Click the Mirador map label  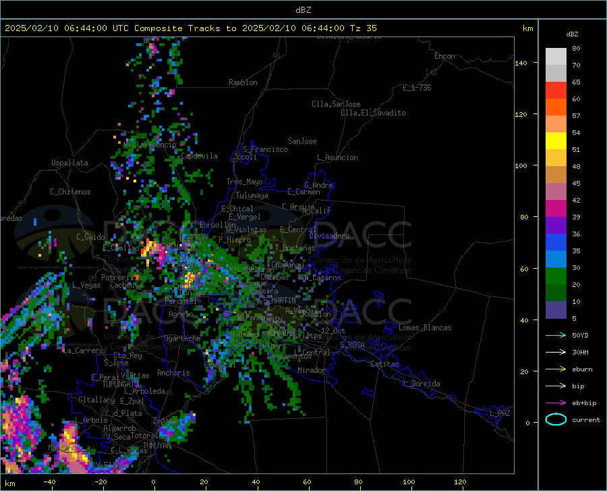(312, 370)
